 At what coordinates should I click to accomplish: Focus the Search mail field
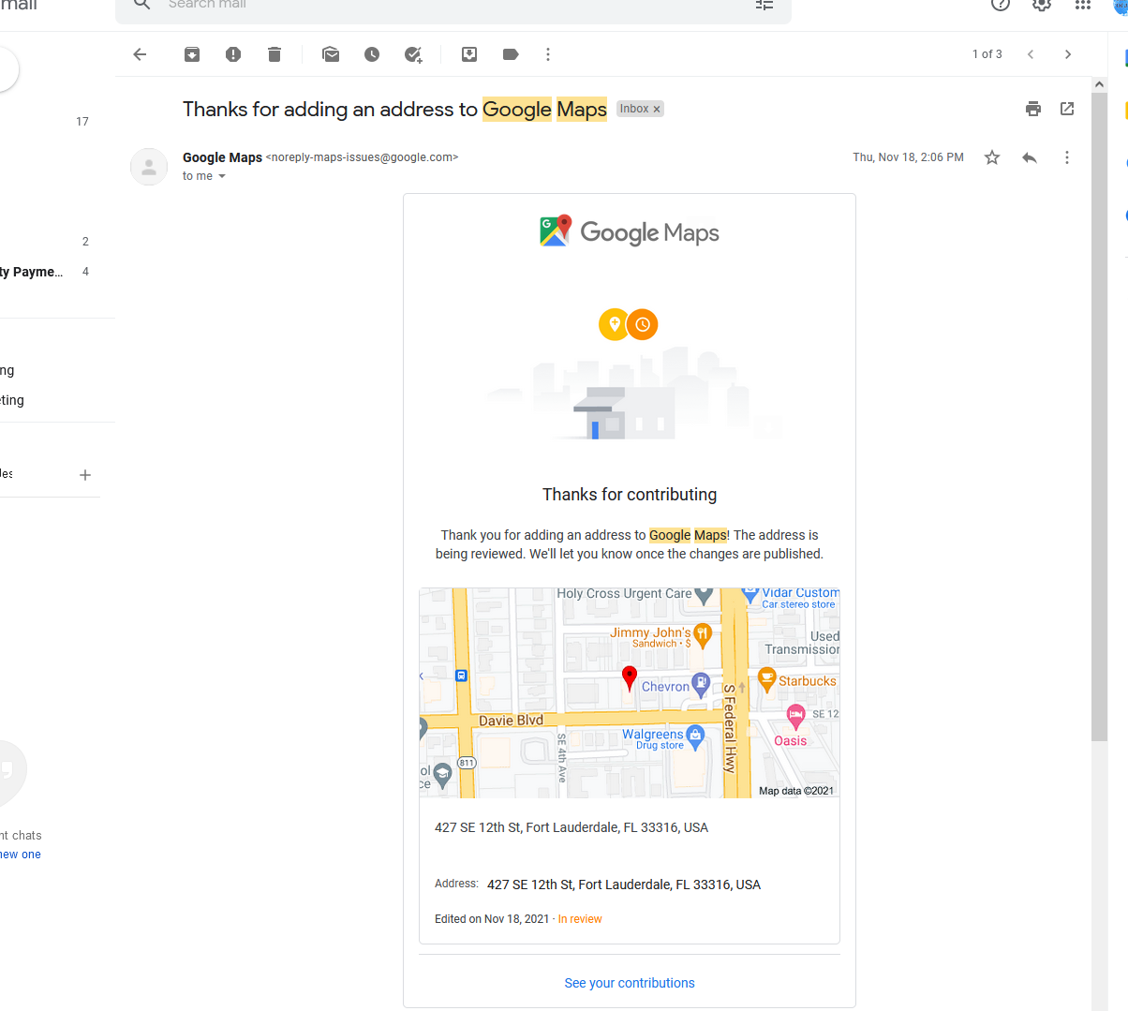(453, 6)
